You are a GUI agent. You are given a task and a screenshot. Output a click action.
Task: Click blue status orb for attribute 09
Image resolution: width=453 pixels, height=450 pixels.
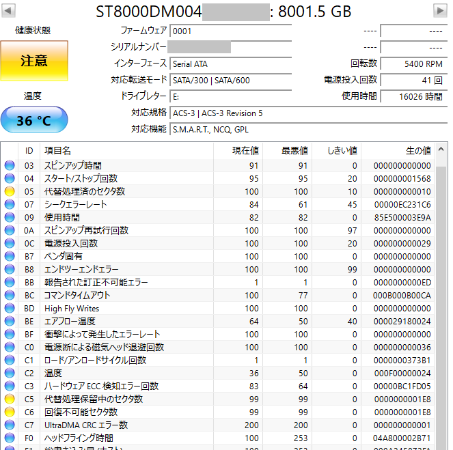(10, 217)
